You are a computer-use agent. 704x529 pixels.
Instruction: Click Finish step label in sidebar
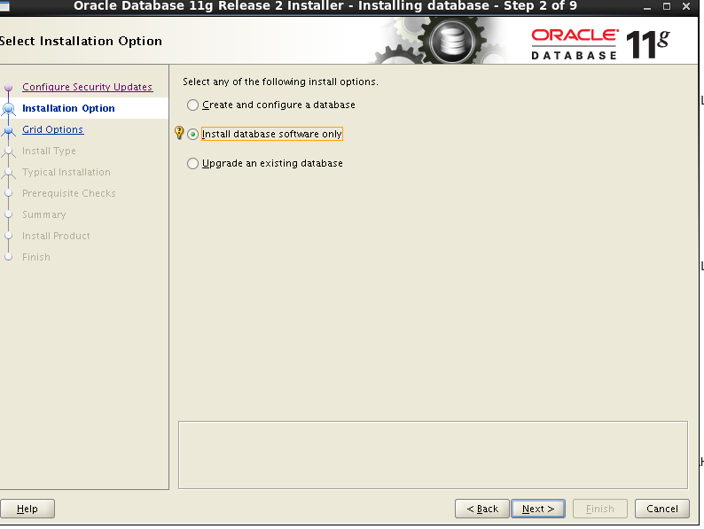[x=36, y=257]
